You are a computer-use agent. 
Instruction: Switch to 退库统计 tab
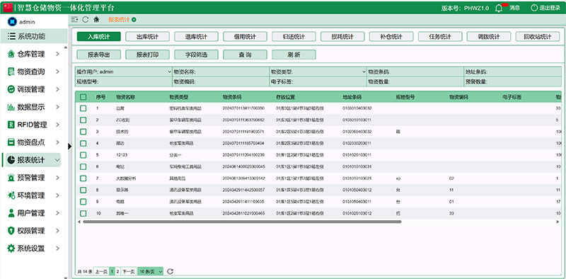click(x=196, y=37)
